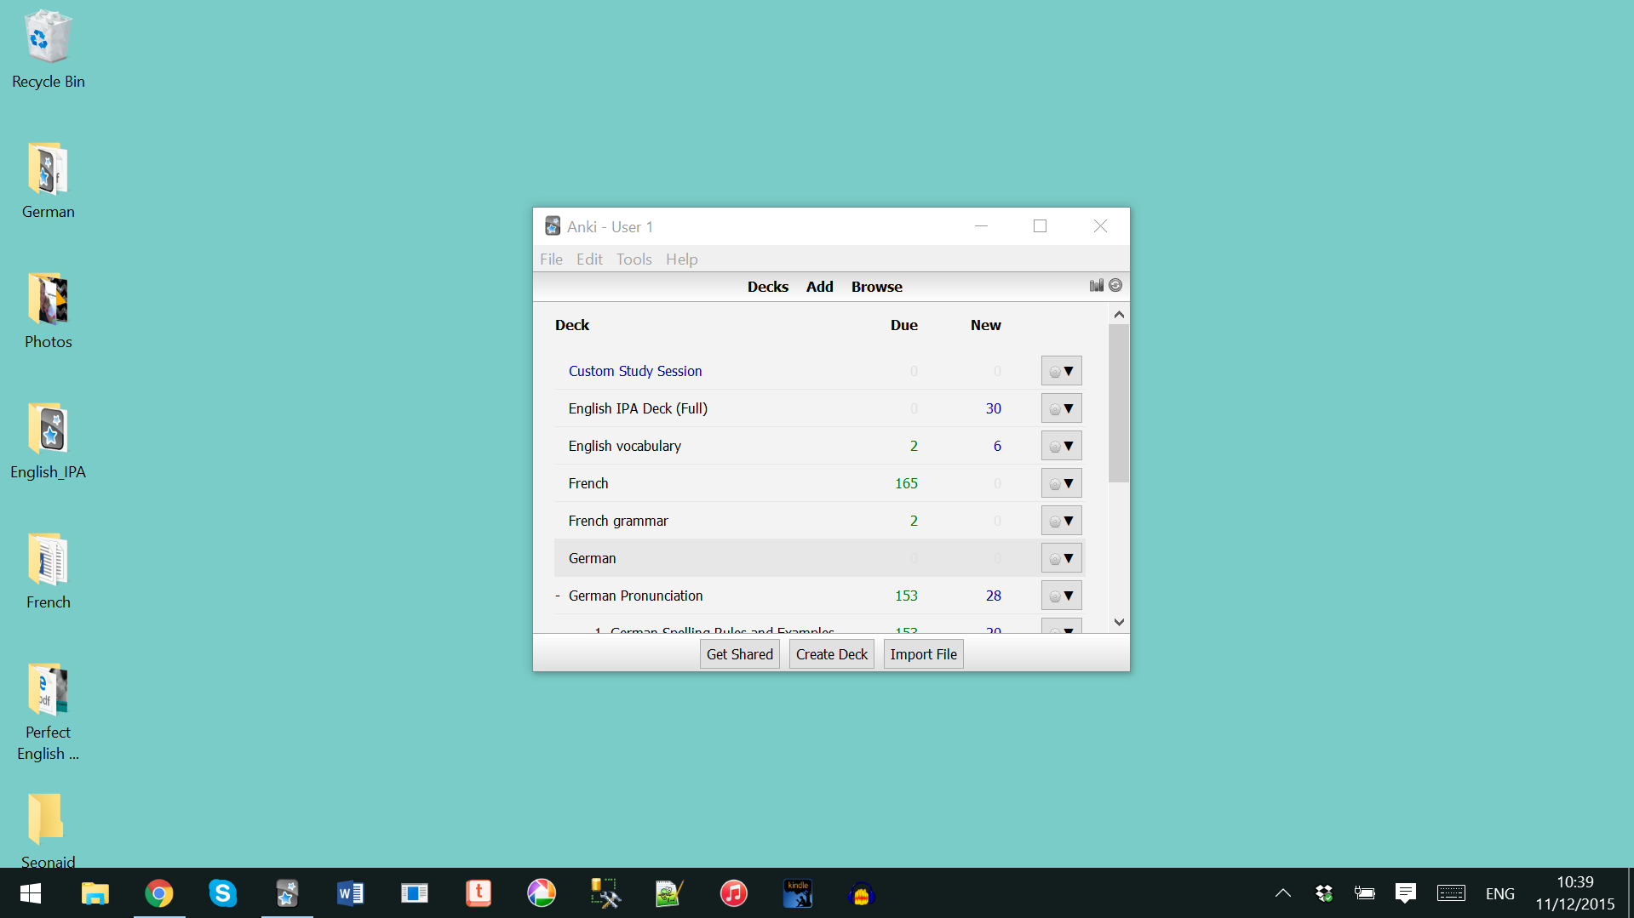Click scroll down arrow of deck list
Image resolution: width=1634 pixels, height=918 pixels.
point(1119,622)
